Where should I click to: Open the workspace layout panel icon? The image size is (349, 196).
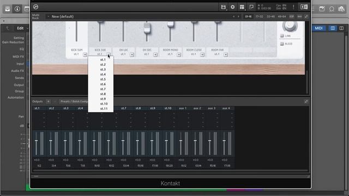[x=242, y=7]
